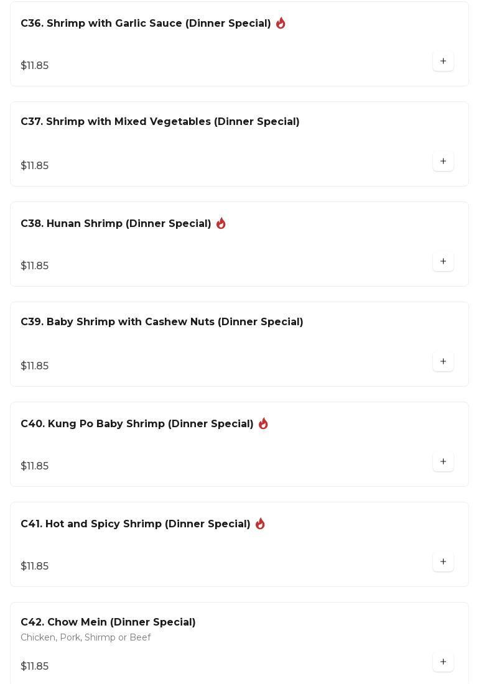The image size is (479, 684).
Task: Open C41 Hot and Spicy Shrimp title
Action: coord(135,524)
